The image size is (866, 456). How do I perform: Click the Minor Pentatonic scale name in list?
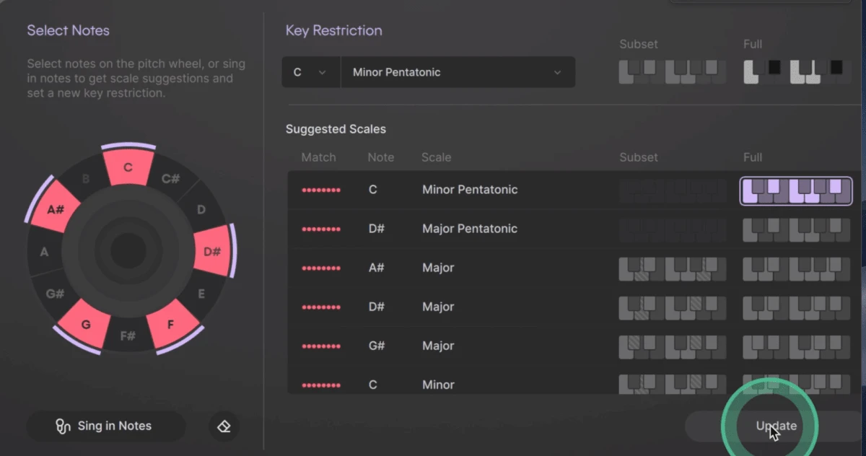pyautogui.click(x=470, y=190)
